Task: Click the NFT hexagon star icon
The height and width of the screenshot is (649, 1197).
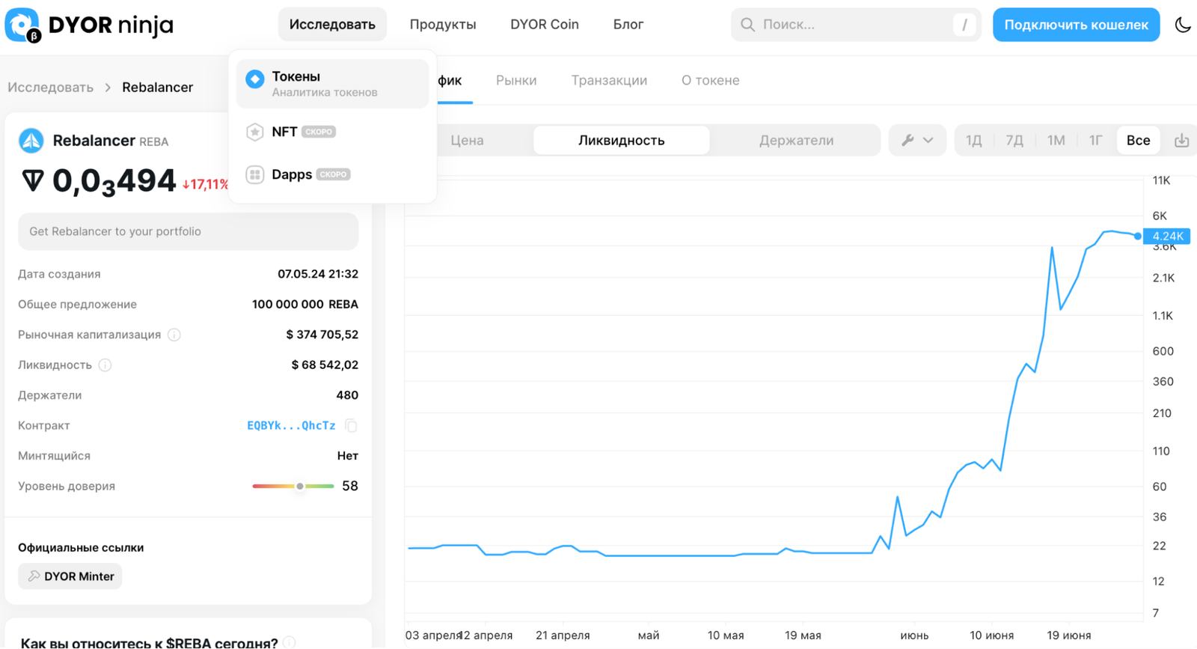Action: point(255,132)
